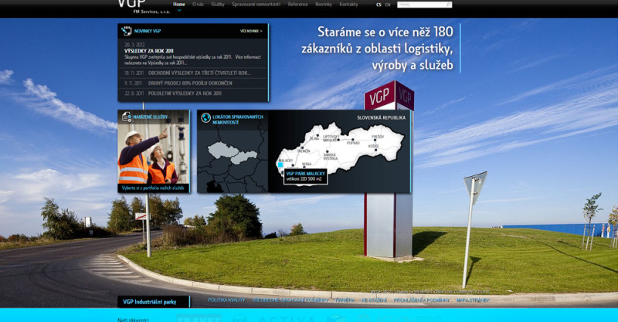This screenshot has height=322, width=618.
Task: Open the Home menu item
Action: (179, 5)
